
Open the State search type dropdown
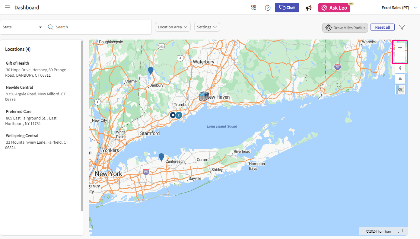(x=22, y=27)
